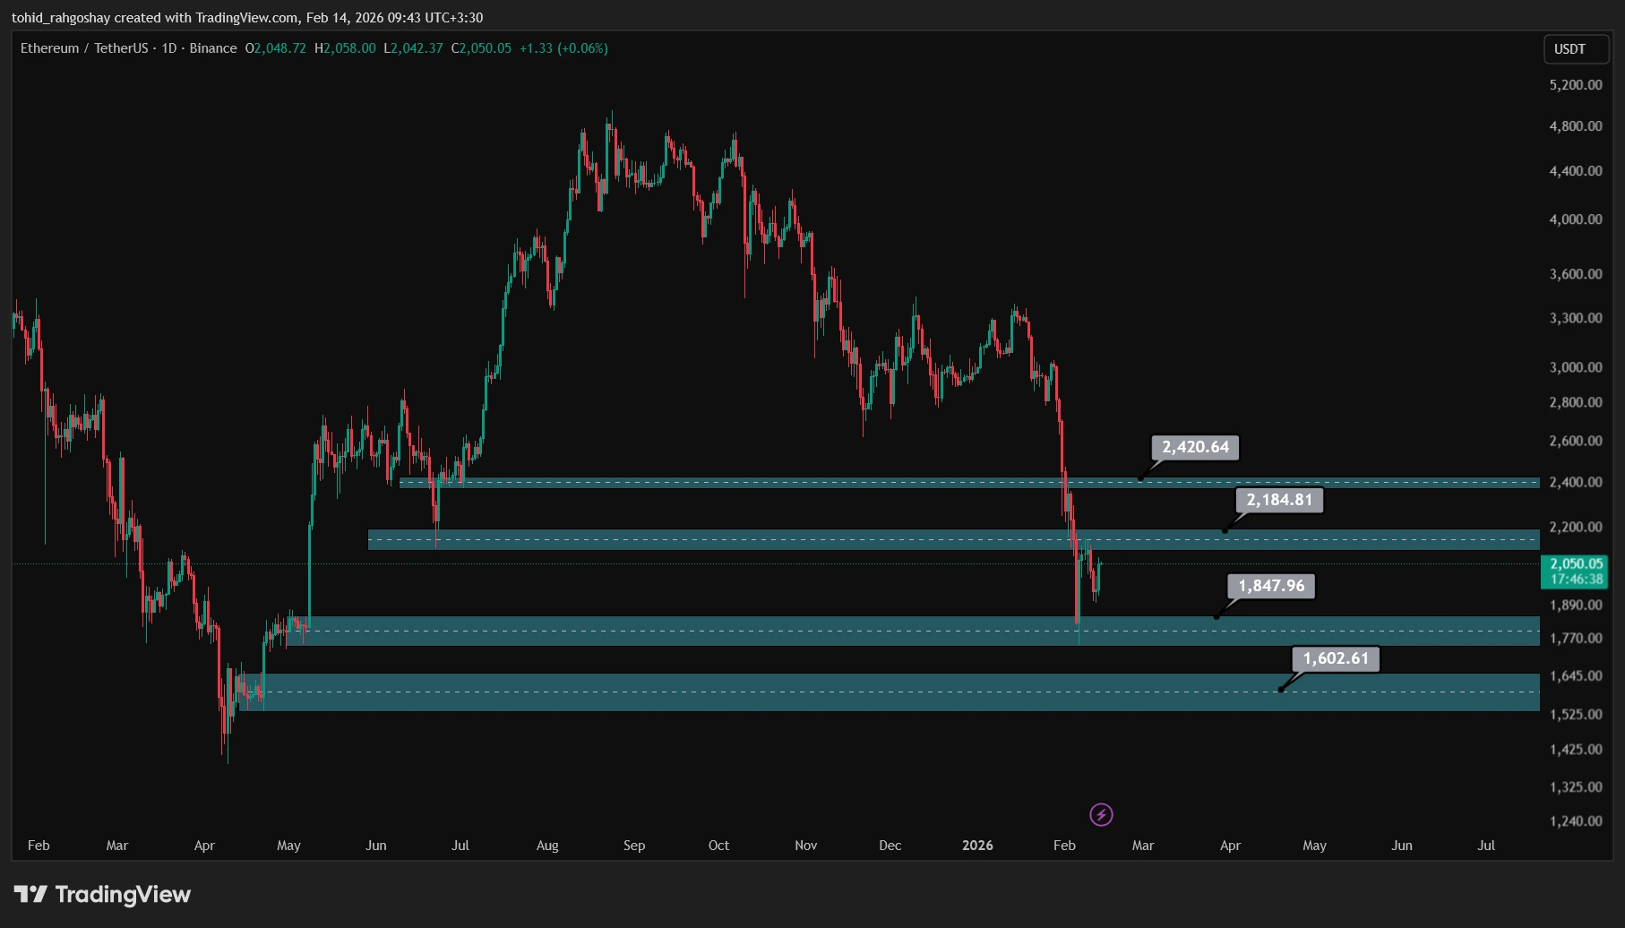
Task: Click the lightning bolt quick-trade icon
Action: tap(1100, 814)
